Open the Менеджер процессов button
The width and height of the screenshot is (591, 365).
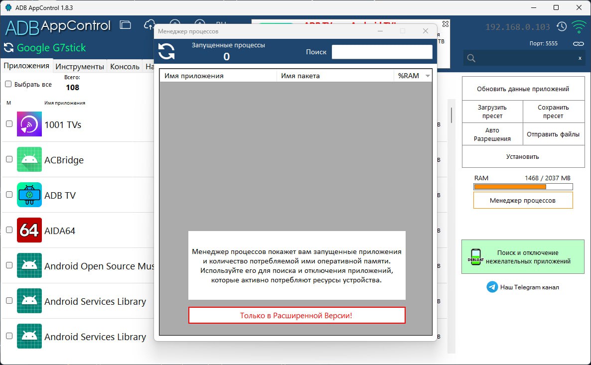[523, 200]
